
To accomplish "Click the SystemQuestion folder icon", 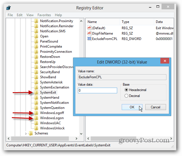I will [36, 108].
